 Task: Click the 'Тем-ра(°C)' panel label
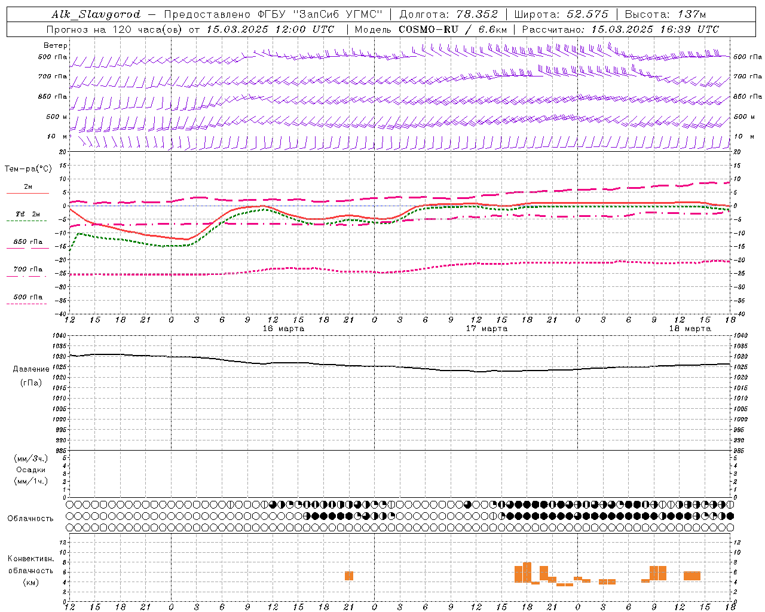click(28, 169)
